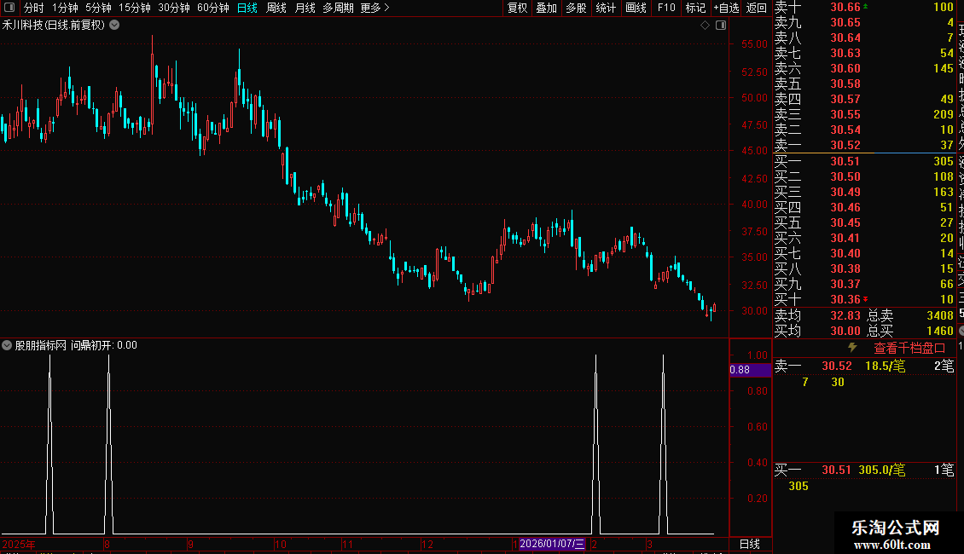Viewport: 964px width, 554px height.
Task: Open the 查看千档盘口 link
Action: (909, 349)
